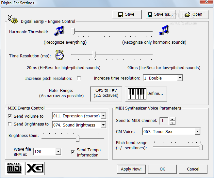Enable Send Brightness to checkbox
This screenshot has width=214, height=178.
pos(10,124)
